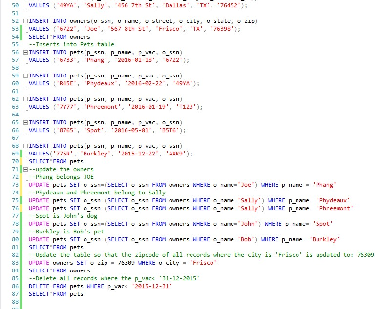Click 'Phreemont' value on line 63
The width and height of the screenshot is (382, 309).
click(x=102, y=107)
